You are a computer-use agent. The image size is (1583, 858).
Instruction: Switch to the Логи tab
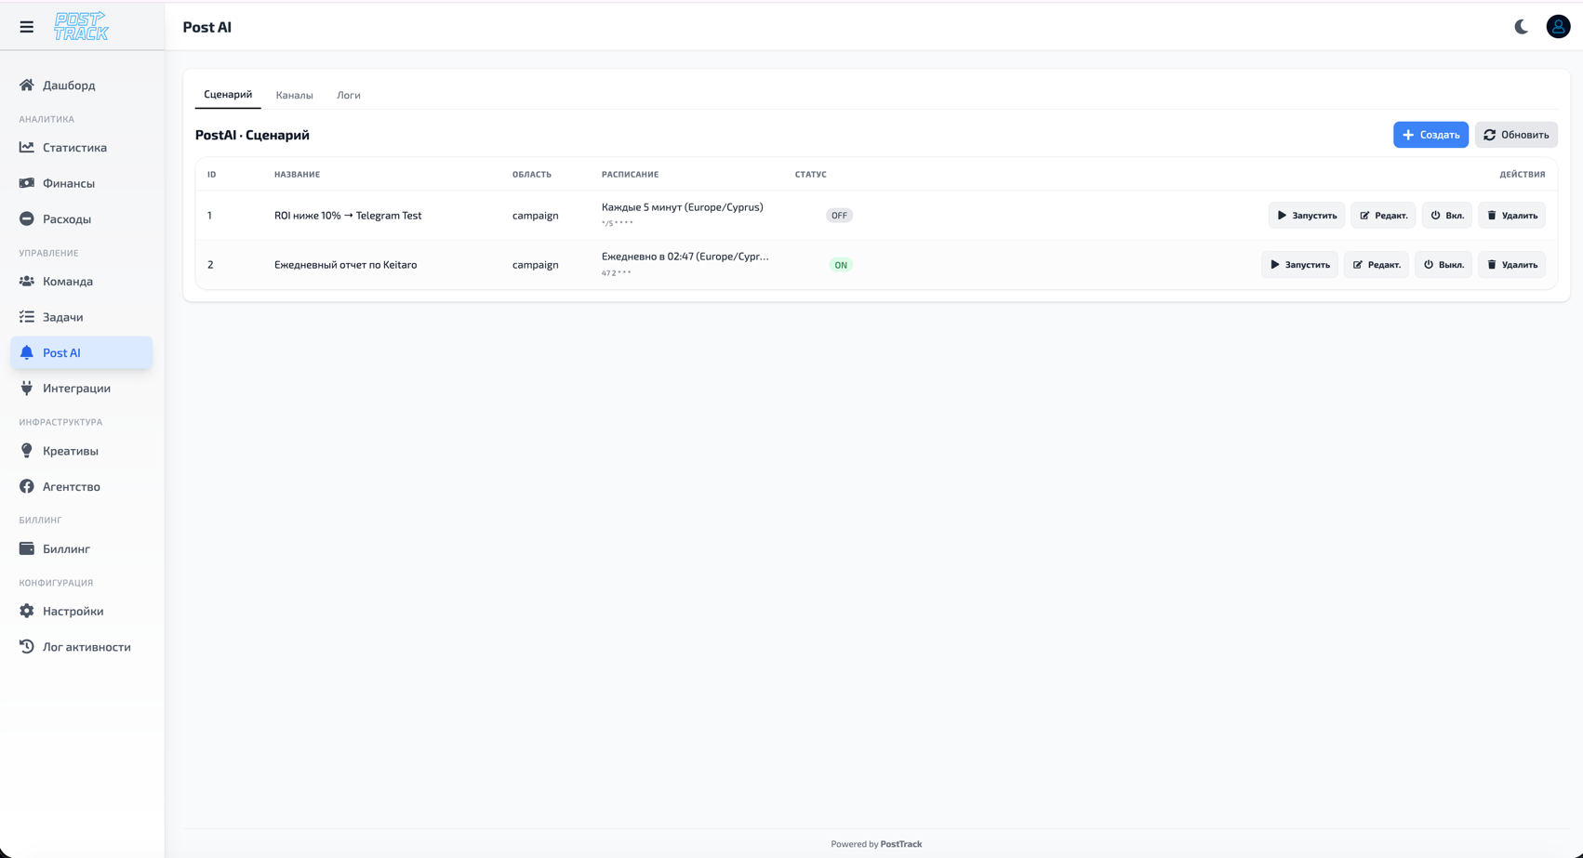348,95
